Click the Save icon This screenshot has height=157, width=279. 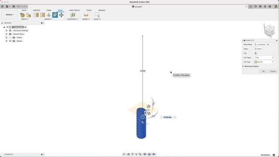point(14,7)
